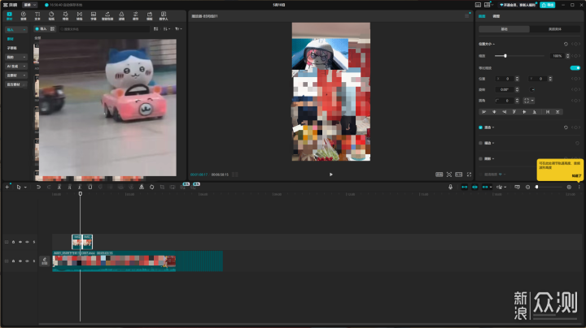Select the 基础 basic sub-tab

tap(504, 29)
